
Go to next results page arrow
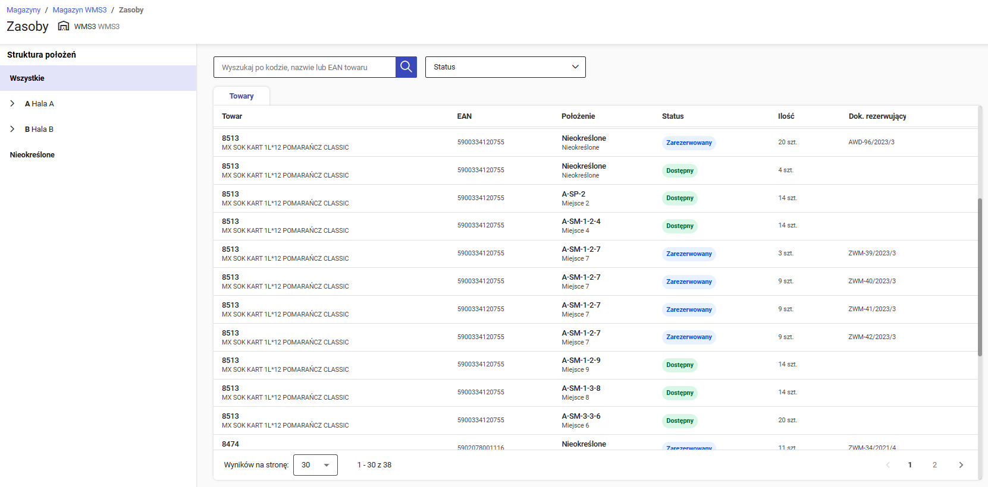pos(961,465)
